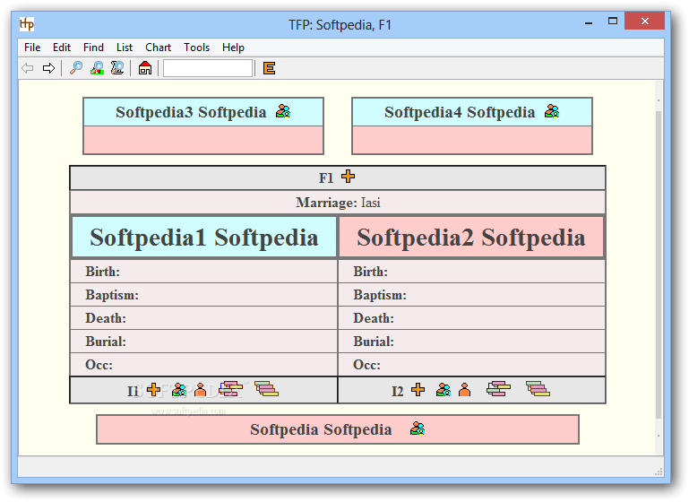Select child Softpedia Softpedia name

point(321,429)
